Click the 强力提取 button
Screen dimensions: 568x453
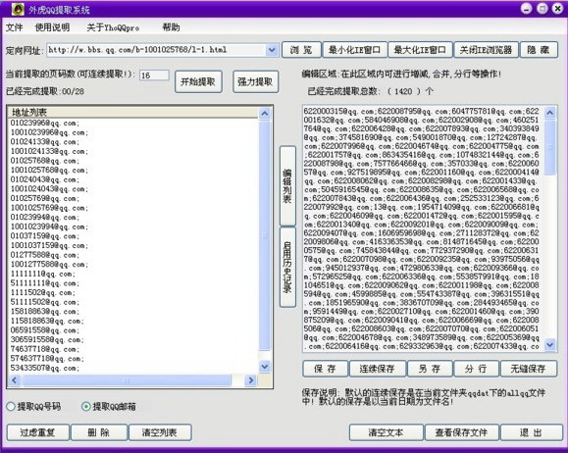[x=255, y=81]
